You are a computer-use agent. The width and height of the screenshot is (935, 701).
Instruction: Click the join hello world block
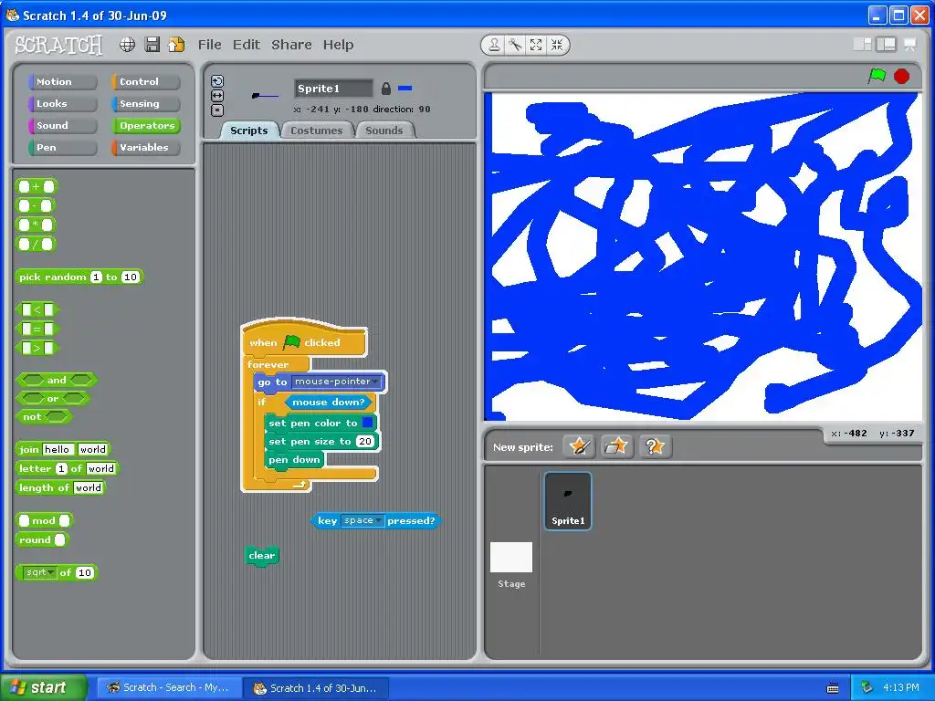click(63, 449)
